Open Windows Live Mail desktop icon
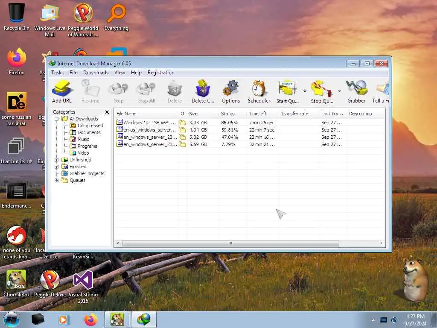Image resolution: width=437 pixels, height=328 pixels. coord(50,20)
